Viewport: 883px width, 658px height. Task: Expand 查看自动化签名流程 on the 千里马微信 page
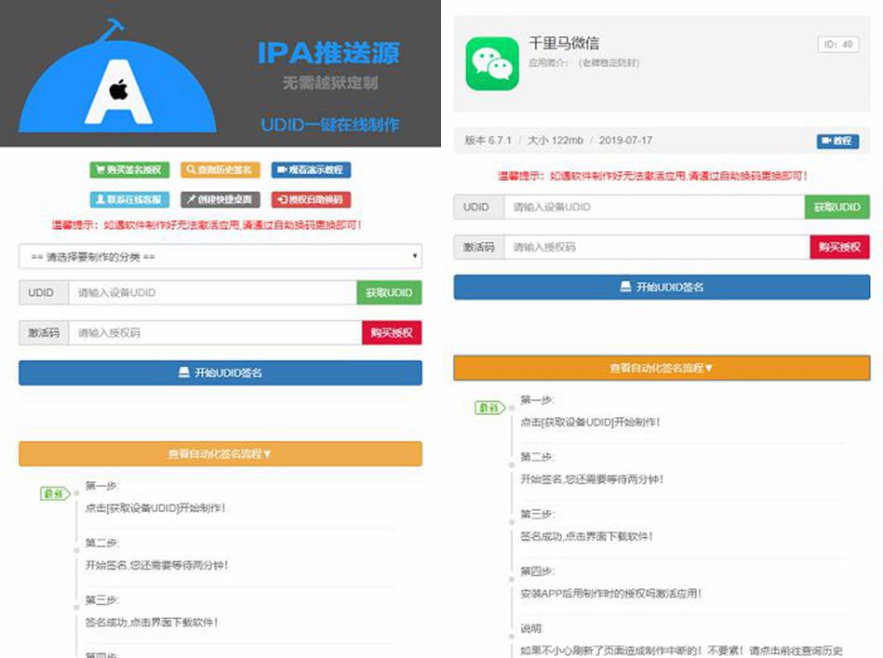662,368
